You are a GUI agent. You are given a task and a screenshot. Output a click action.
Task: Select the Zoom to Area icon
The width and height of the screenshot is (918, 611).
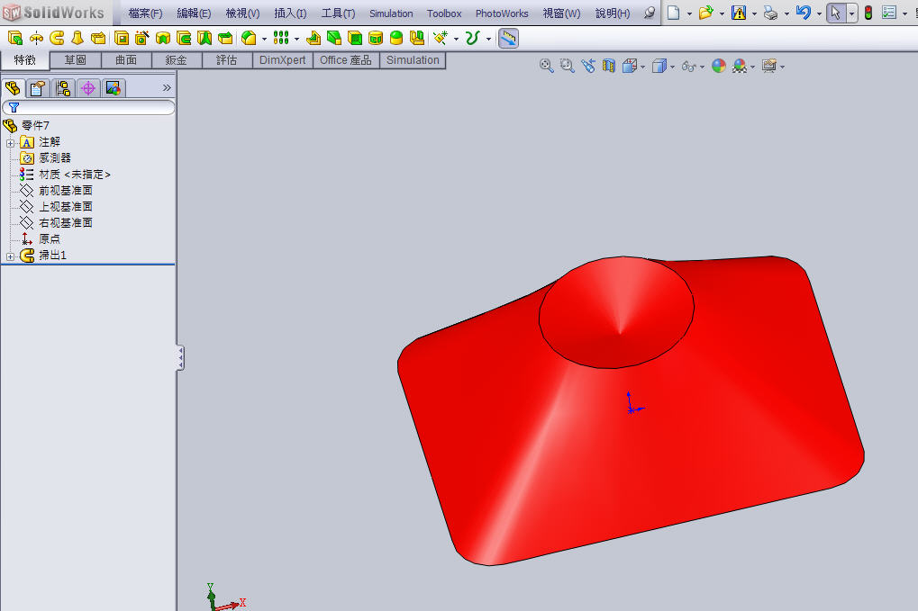pos(567,66)
